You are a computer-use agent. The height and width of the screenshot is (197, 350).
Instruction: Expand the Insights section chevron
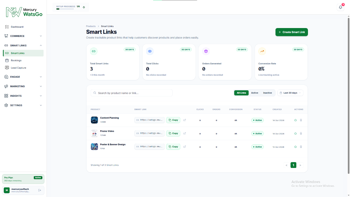41,96
